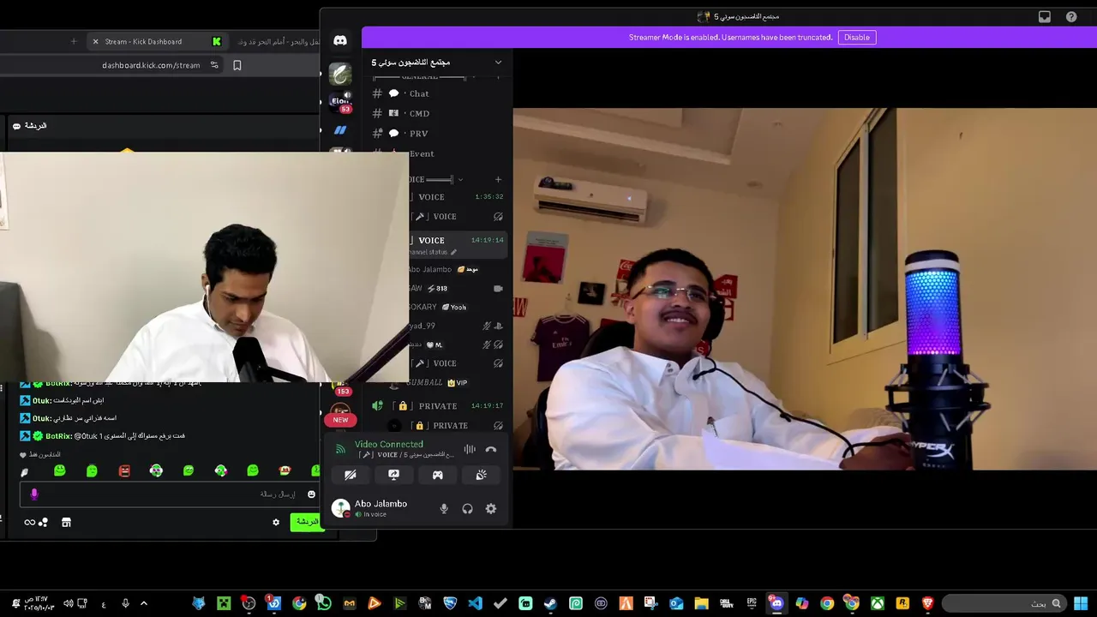Open a new browser tab with plus

click(x=74, y=41)
